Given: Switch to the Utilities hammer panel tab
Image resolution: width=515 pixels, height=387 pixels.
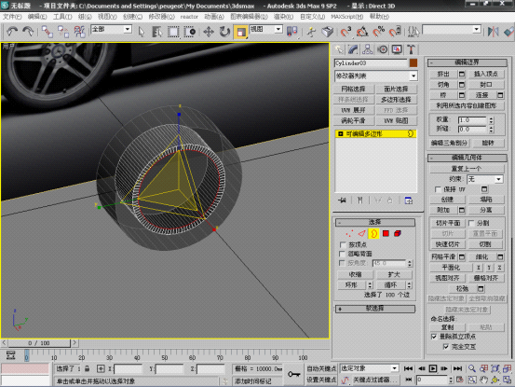Looking at the screenshot, I should pyautogui.click(x=411, y=49).
